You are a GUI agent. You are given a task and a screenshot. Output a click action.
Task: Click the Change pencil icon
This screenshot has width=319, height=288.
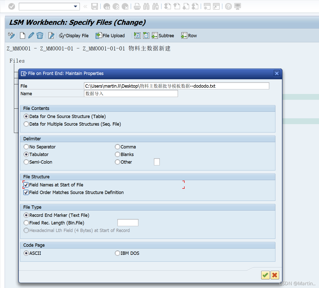tap(31, 35)
